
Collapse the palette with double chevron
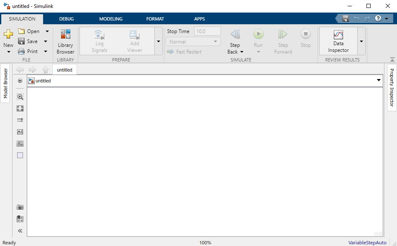click(x=20, y=231)
